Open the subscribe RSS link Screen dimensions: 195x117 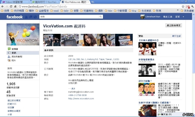[12, 104]
